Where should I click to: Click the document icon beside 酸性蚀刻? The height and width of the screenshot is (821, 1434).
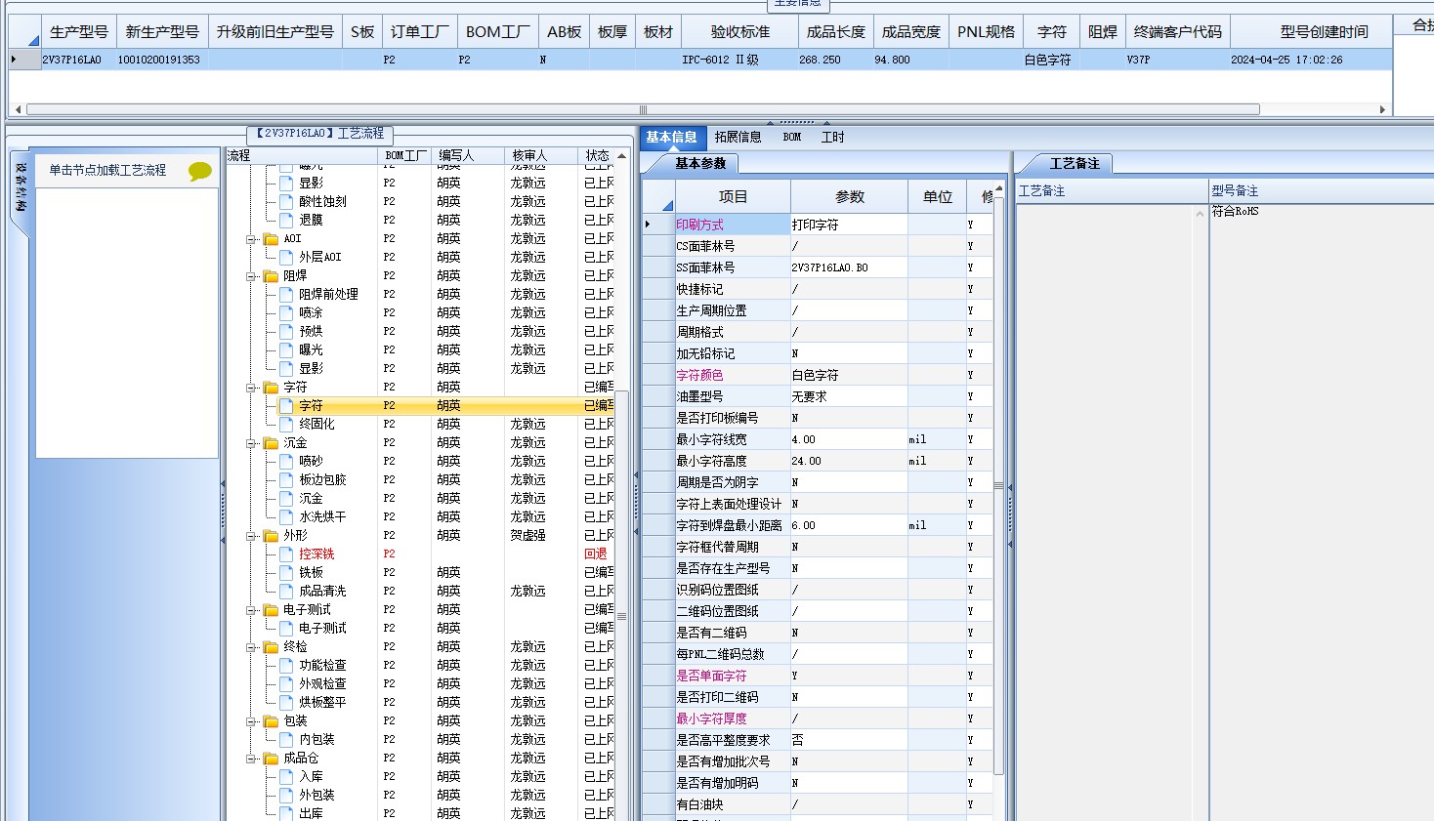pos(286,202)
